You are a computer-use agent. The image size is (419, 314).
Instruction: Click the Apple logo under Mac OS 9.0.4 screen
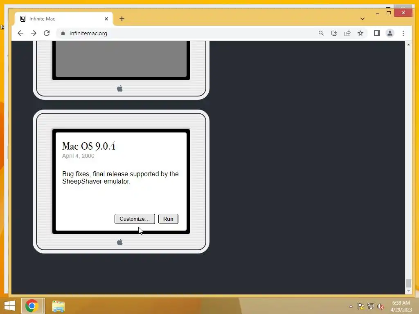120,242
